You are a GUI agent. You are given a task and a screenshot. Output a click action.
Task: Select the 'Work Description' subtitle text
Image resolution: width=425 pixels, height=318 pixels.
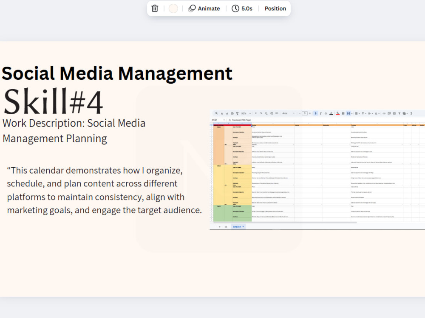pyautogui.click(x=74, y=131)
